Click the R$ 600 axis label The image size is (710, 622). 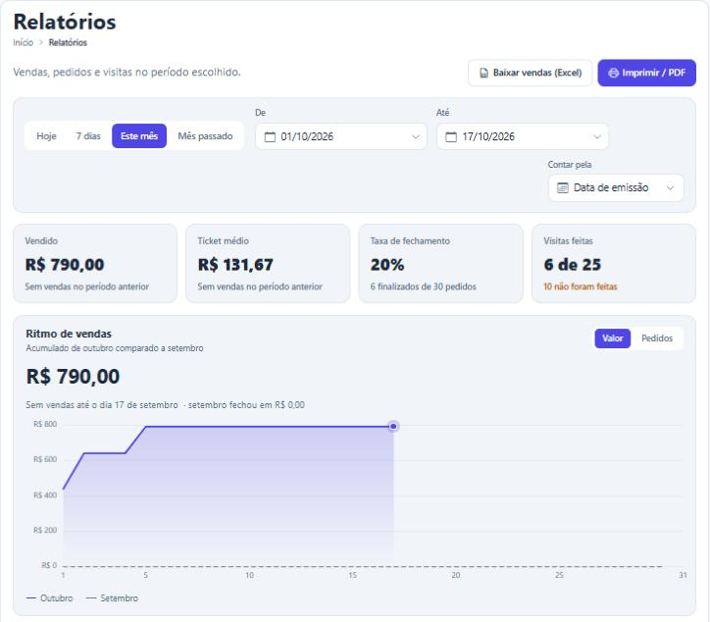click(x=45, y=460)
